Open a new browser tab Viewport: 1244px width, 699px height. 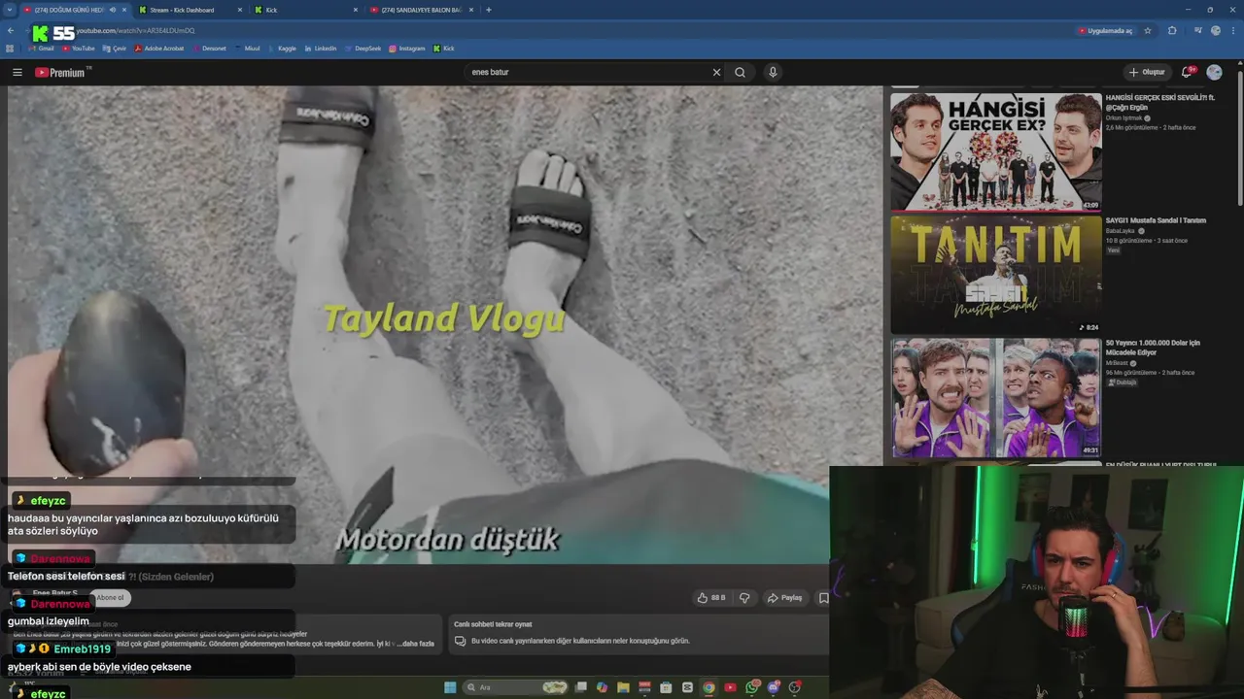coord(488,10)
